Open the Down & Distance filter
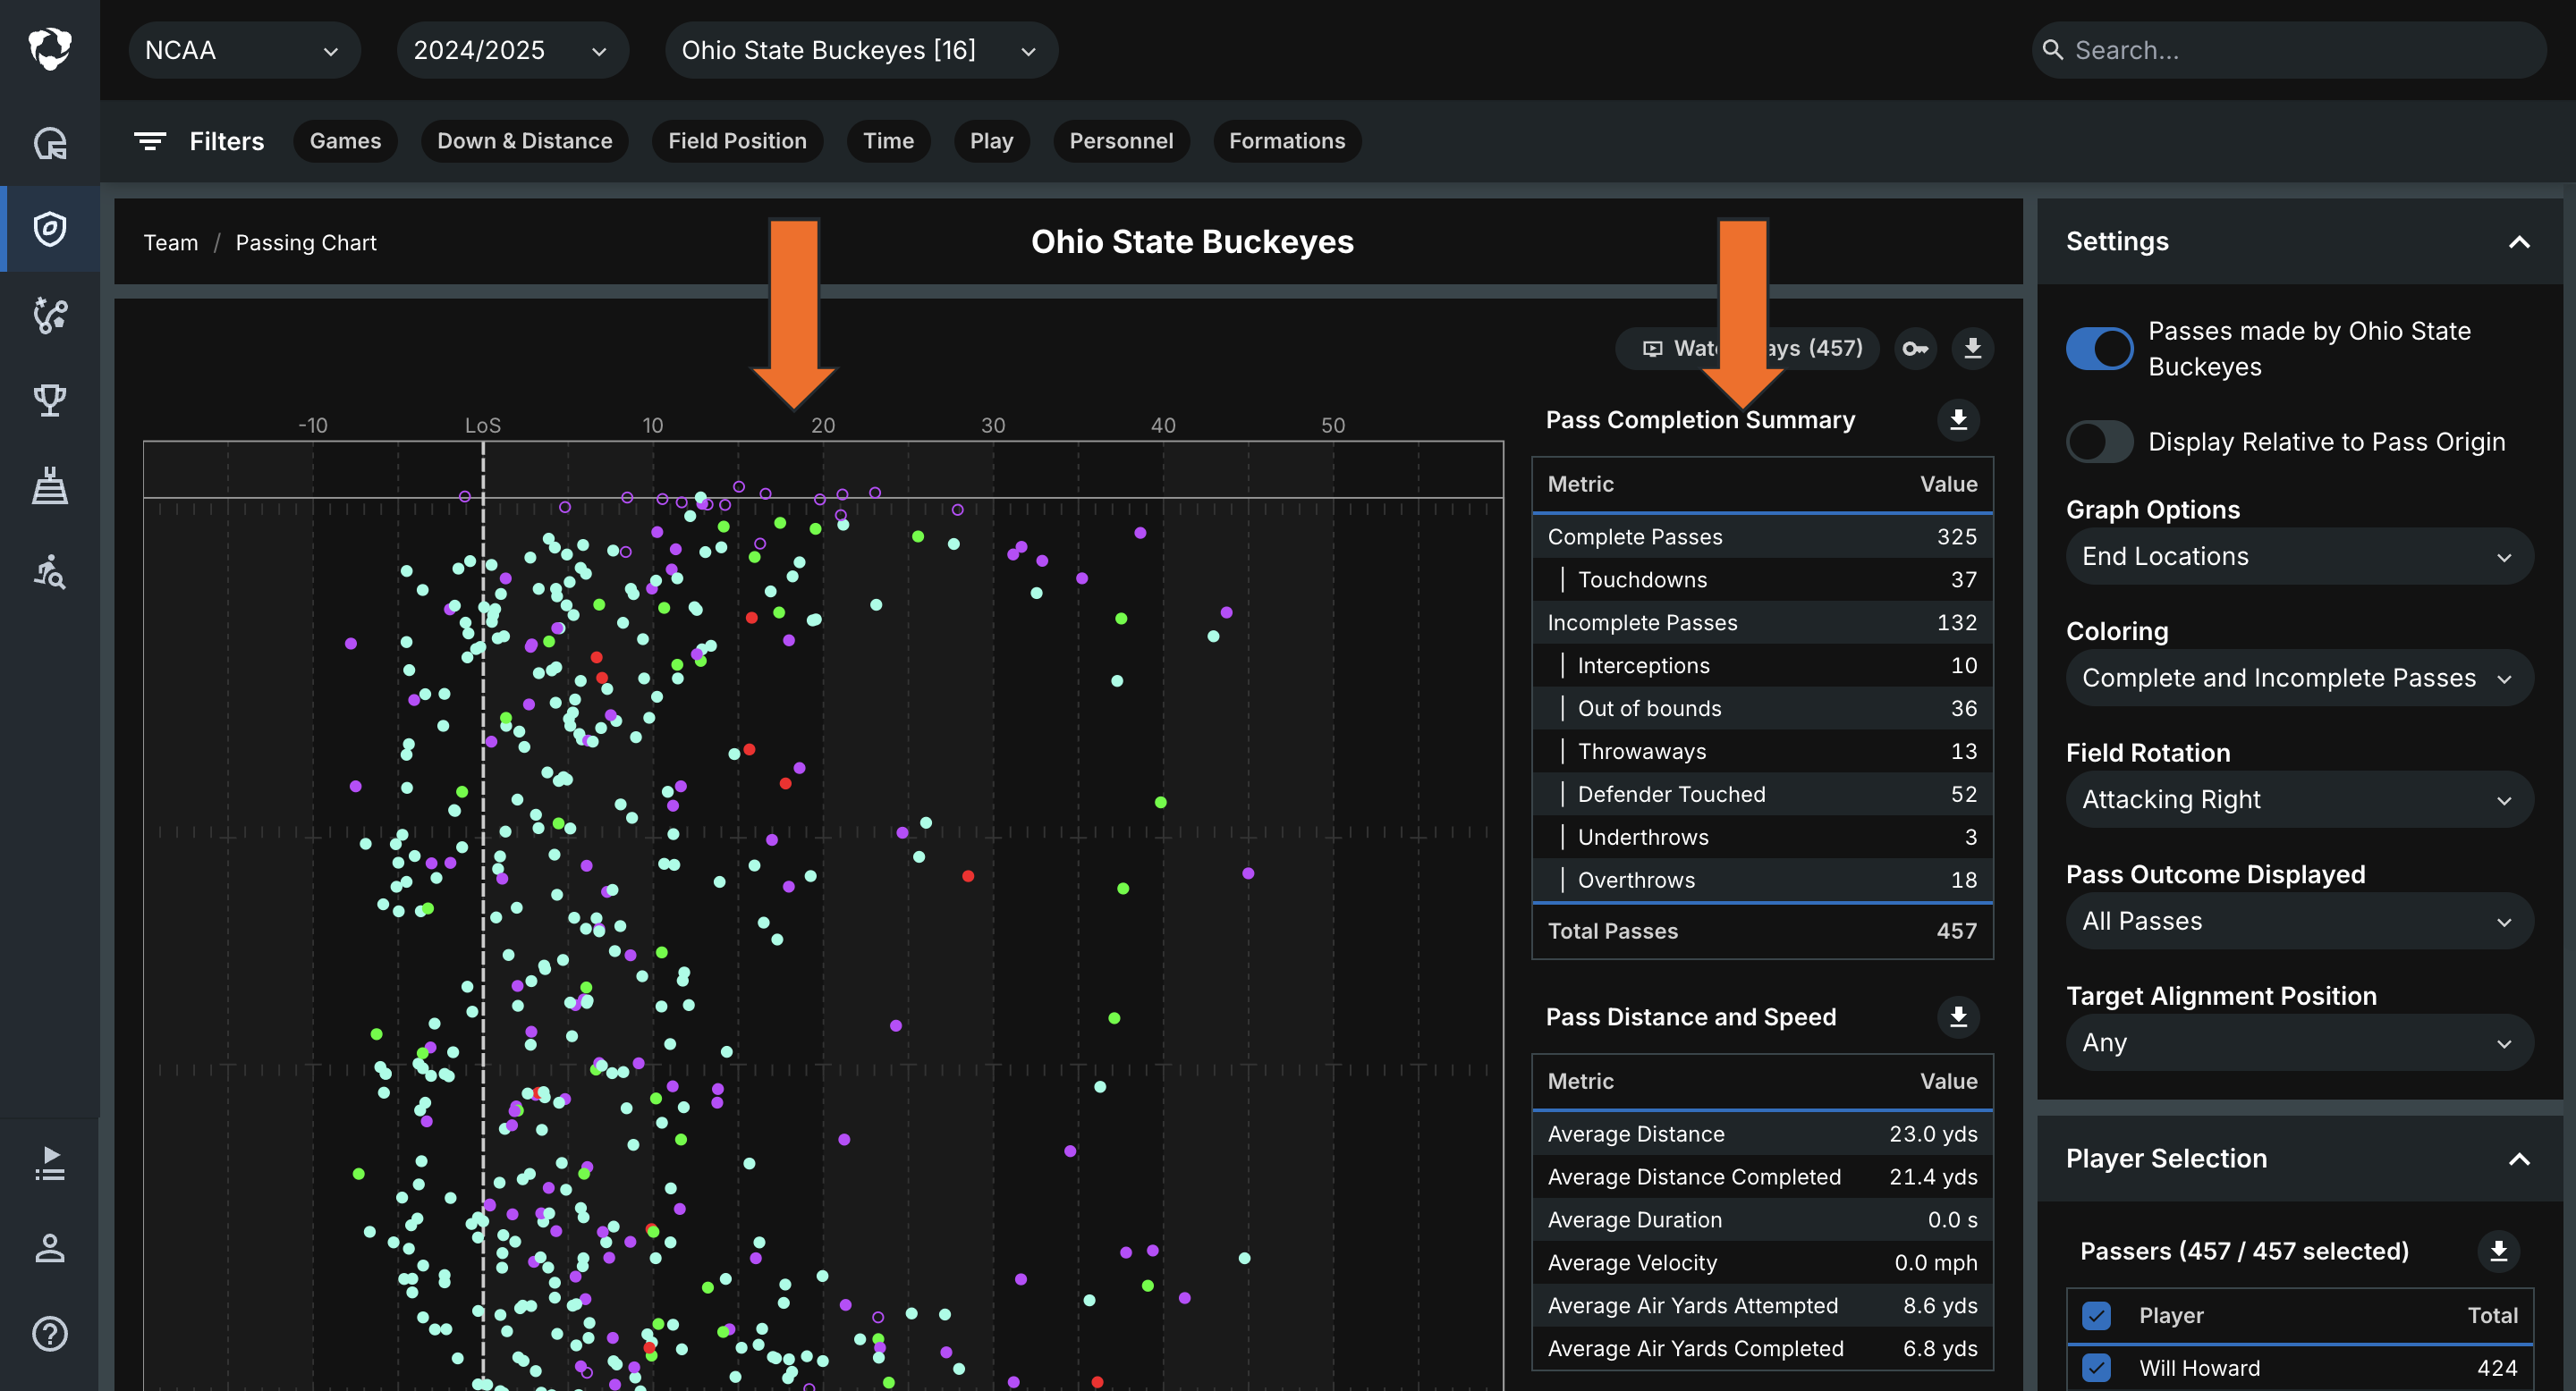This screenshot has width=2576, height=1391. [x=524, y=141]
